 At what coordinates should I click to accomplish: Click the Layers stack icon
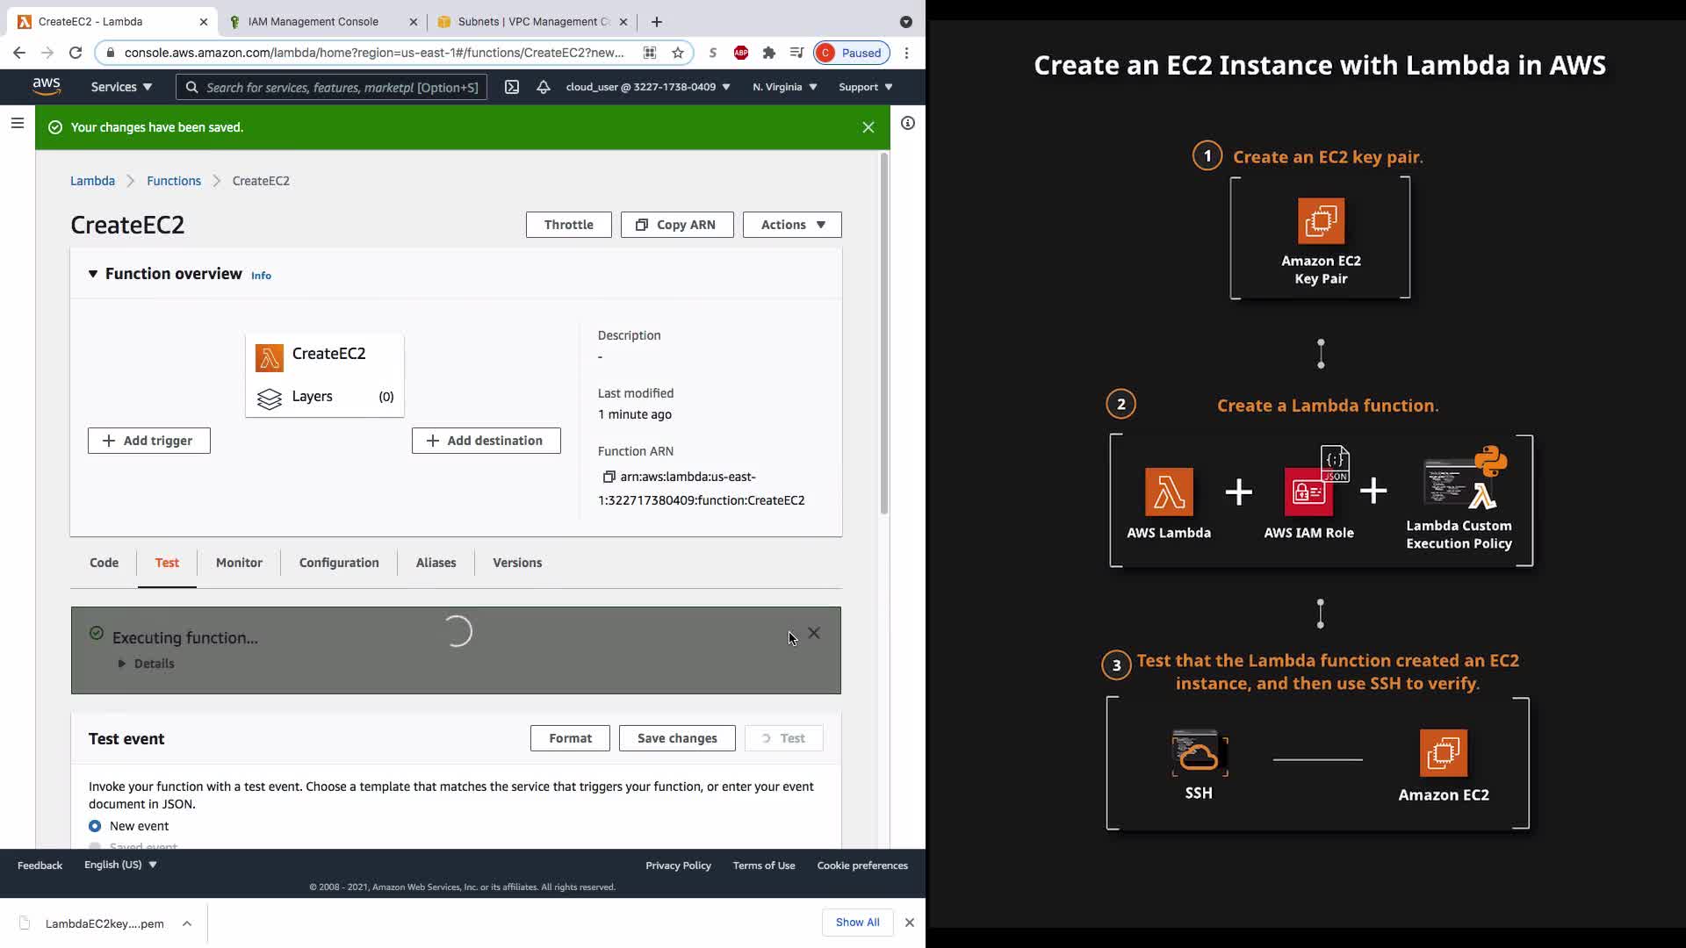point(270,398)
